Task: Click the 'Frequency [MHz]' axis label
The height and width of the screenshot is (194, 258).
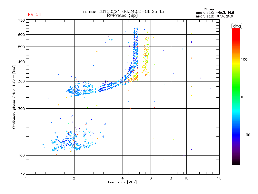Action: pyautogui.click(x=122, y=182)
